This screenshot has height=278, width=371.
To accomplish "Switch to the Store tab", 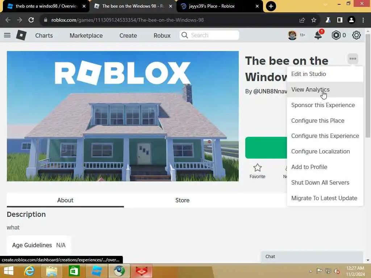I will (182, 200).
